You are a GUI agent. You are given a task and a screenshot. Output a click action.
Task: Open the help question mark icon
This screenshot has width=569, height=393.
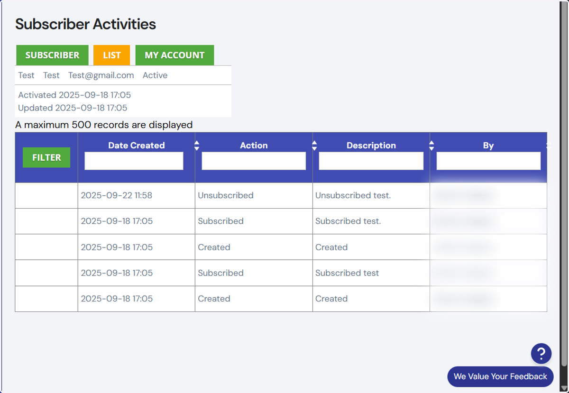(x=541, y=354)
